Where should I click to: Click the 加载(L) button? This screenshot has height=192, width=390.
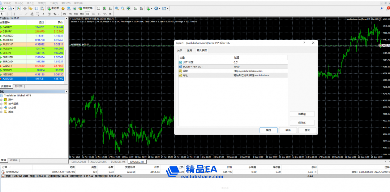(x=302, y=114)
